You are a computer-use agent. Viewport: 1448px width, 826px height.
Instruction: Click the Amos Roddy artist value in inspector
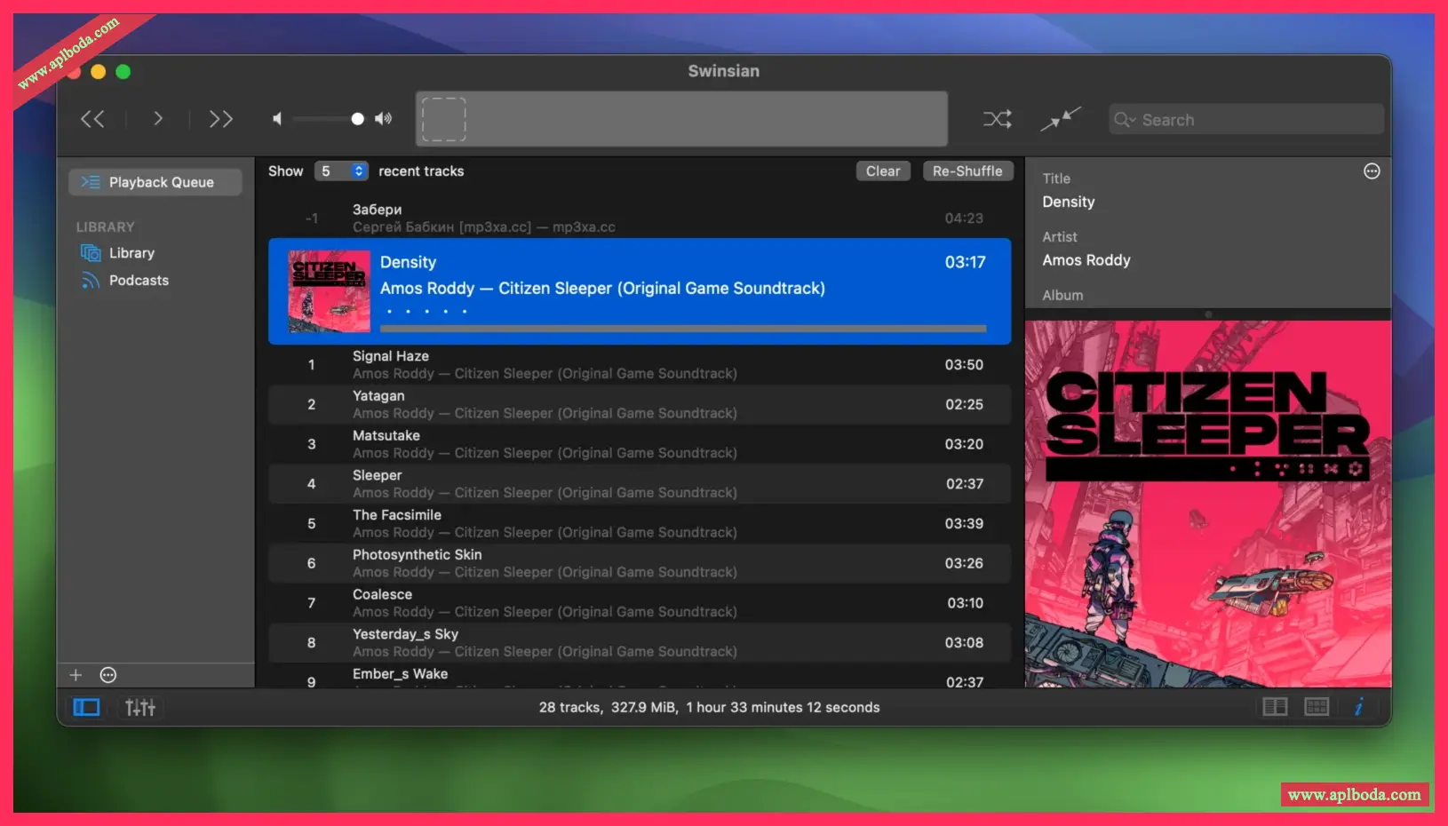click(1086, 260)
